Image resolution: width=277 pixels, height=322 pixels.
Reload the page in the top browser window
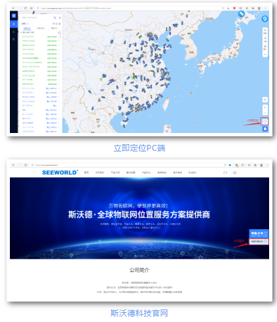(x=26, y=8)
